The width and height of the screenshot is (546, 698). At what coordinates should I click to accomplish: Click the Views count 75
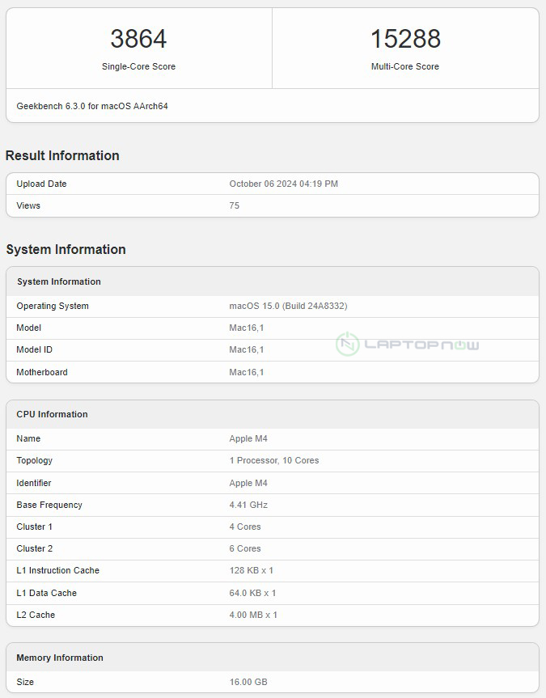pos(235,205)
